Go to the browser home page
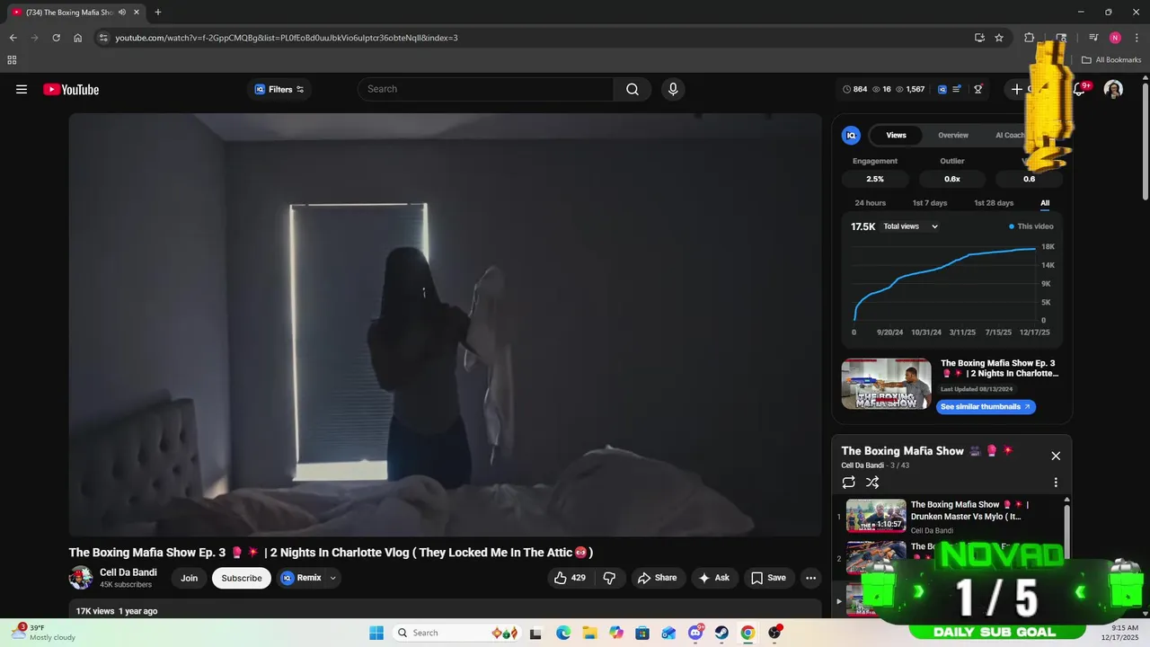This screenshot has width=1150, height=647. pos(78,38)
